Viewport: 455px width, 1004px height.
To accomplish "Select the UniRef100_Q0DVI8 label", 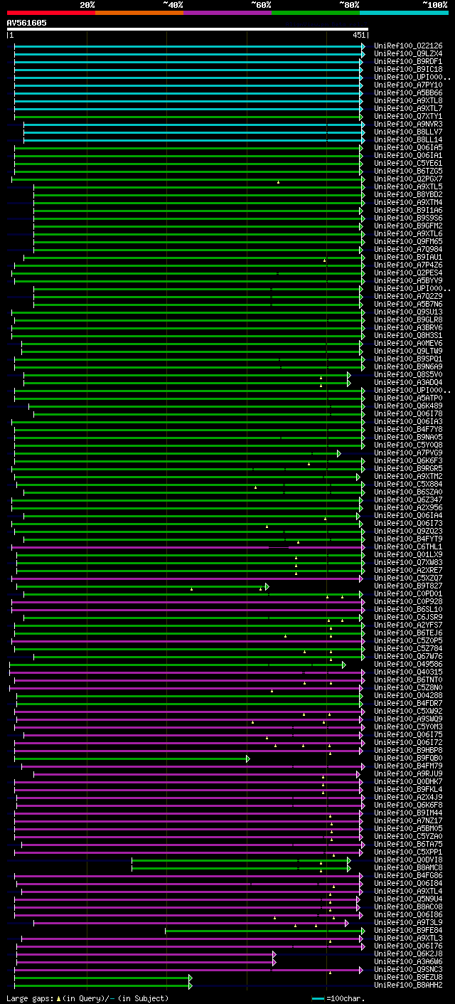I will [408, 860].
